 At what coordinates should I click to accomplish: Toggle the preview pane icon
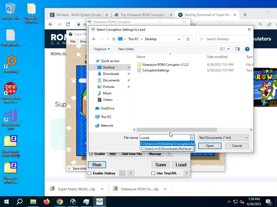[238, 49]
